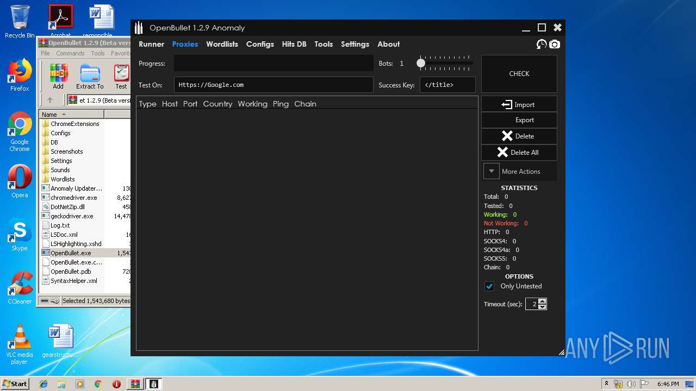The height and width of the screenshot is (391, 696).
Task: Sort proxies by the Working column
Action: click(x=252, y=104)
